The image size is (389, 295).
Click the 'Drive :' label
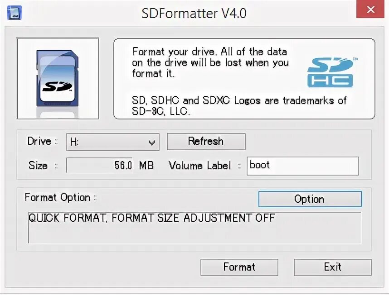click(43, 141)
